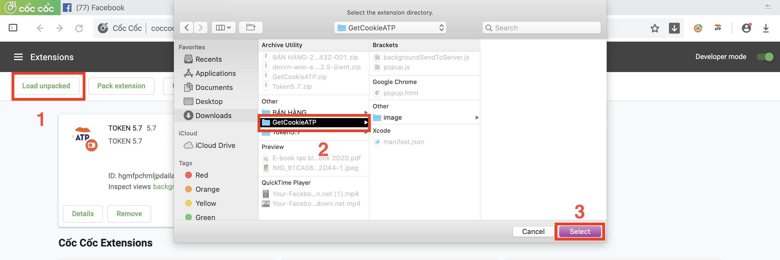Open the ATP extension toolbar icon

[718, 28]
